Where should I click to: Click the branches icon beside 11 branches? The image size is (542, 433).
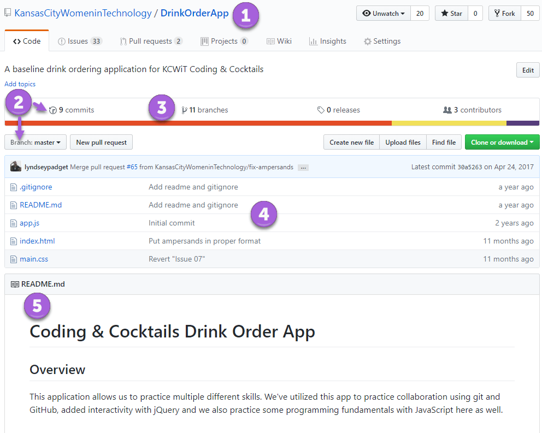coord(185,110)
